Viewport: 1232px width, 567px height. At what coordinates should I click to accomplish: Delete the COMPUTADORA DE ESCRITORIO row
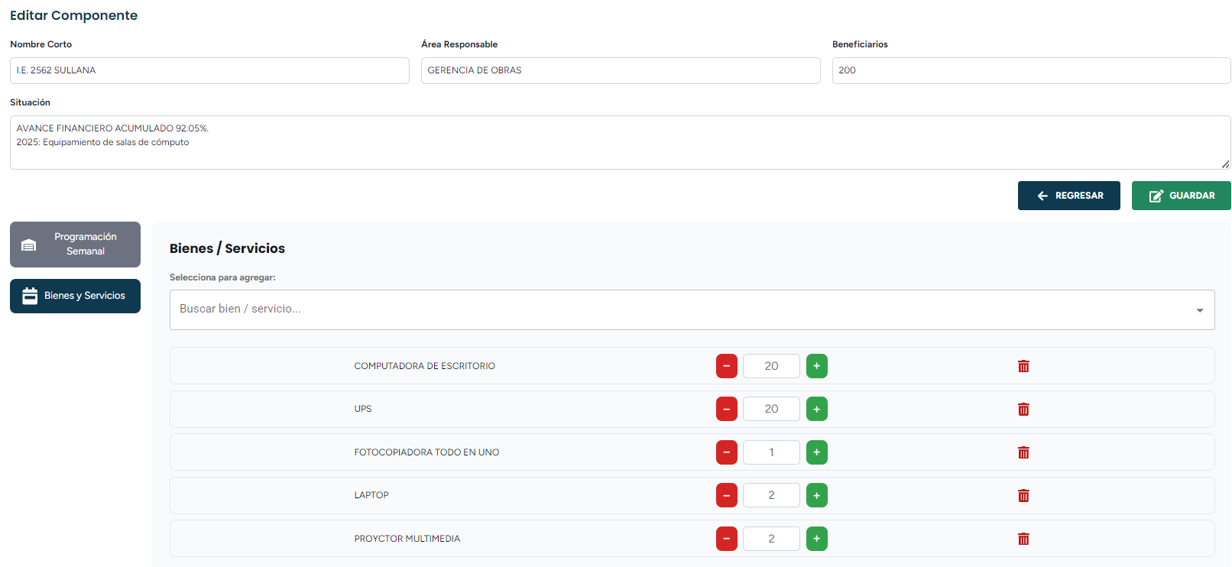coord(1023,366)
